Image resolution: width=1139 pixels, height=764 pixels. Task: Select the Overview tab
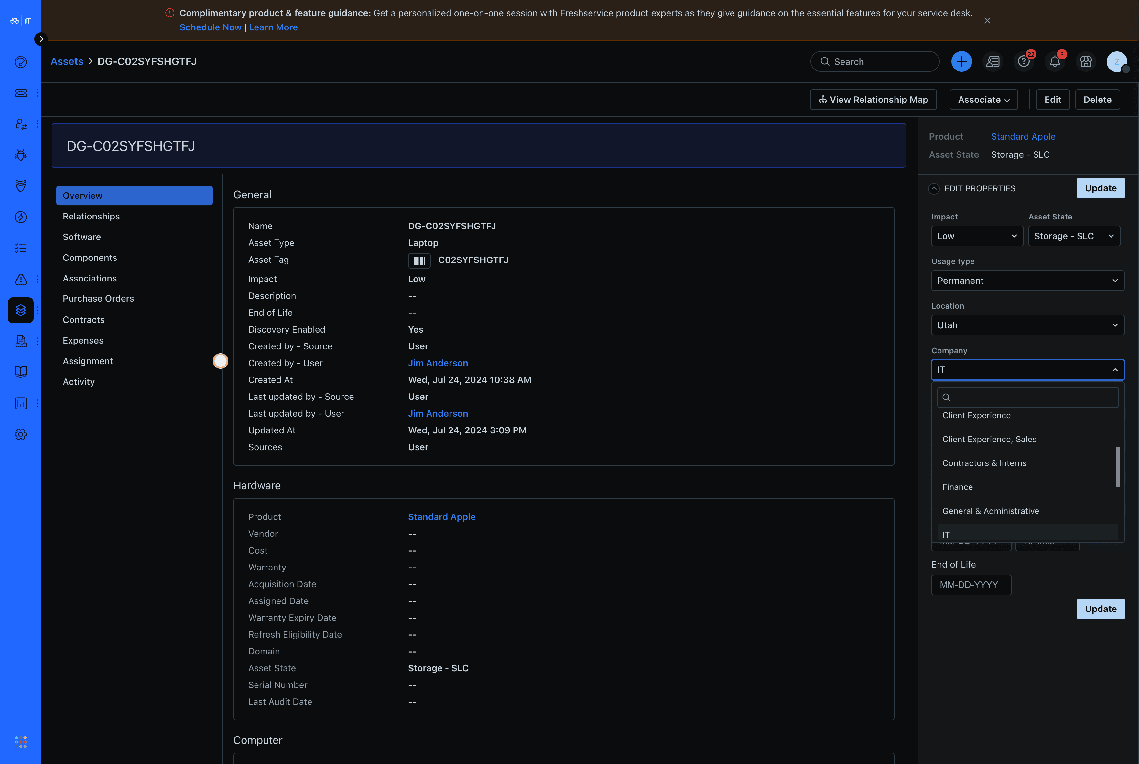(x=134, y=196)
